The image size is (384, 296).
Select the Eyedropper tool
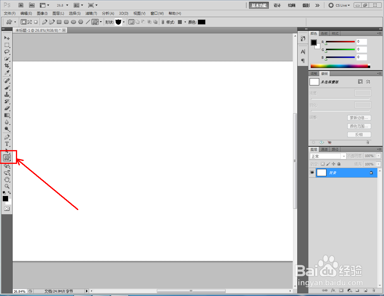click(x=7, y=73)
